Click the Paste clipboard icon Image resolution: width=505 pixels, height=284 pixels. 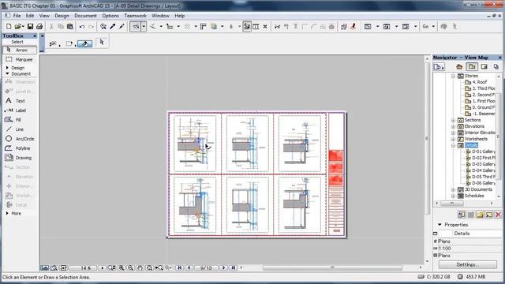pyautogui.click(x=70, y=26)
